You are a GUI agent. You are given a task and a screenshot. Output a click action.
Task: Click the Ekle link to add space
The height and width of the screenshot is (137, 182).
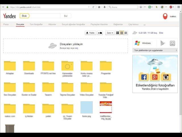[x=161, y=33]
